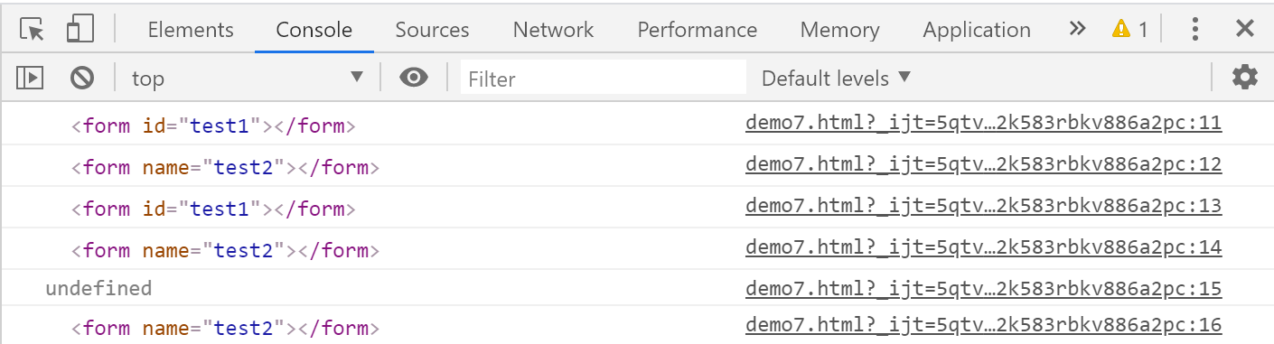1274x344 pixels.
Task: Open console settings gear icon
Action: (x=1245, y=78)
